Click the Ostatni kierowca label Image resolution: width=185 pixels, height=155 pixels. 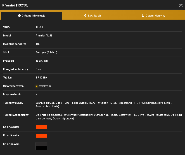tap(13, 86)
